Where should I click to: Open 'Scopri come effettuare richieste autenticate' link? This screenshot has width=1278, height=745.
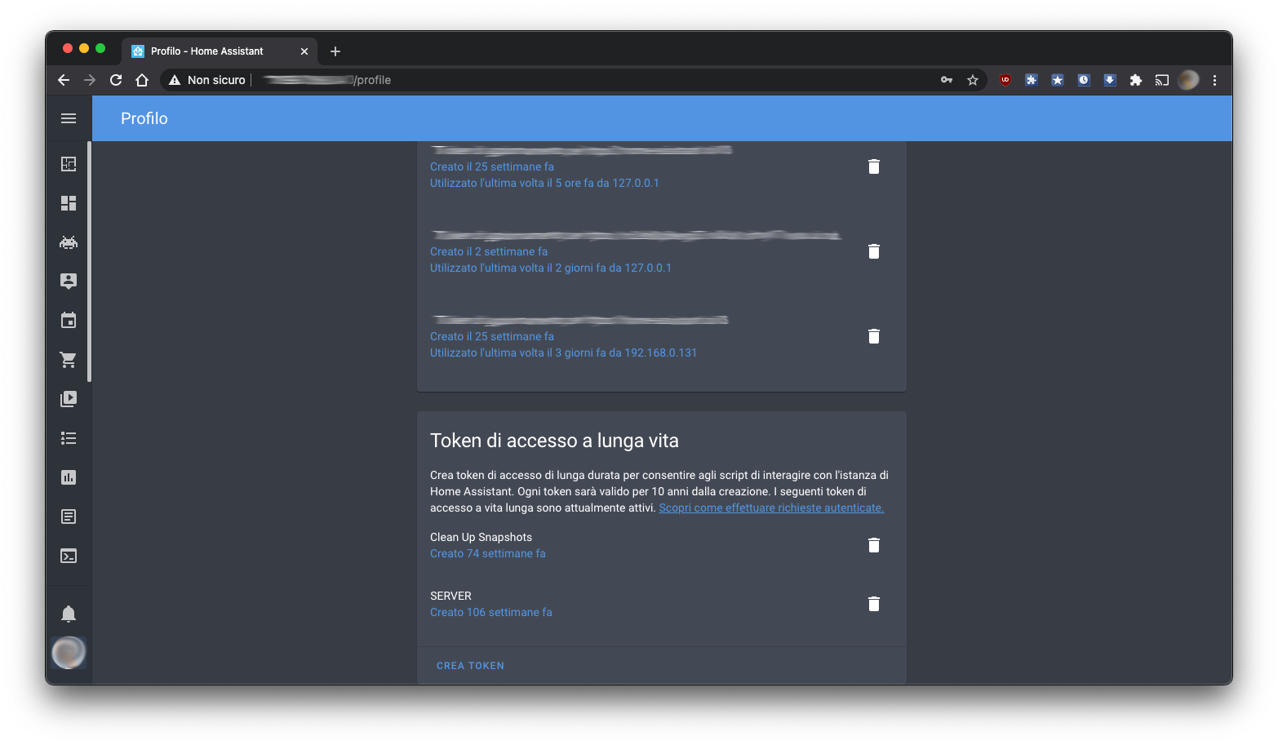coord(771,508)
